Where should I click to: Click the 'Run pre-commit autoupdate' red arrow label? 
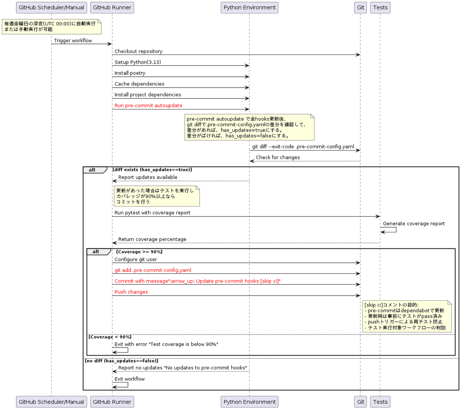[x=148, y=105]
